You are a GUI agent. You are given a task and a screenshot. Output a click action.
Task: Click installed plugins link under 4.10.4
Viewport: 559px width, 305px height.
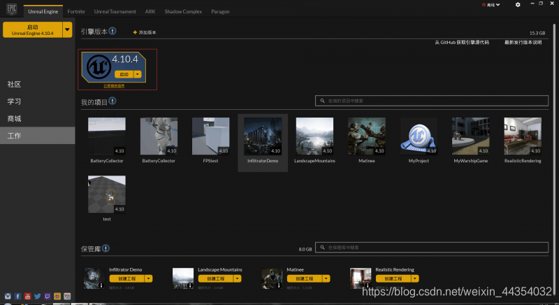[114, 86]
